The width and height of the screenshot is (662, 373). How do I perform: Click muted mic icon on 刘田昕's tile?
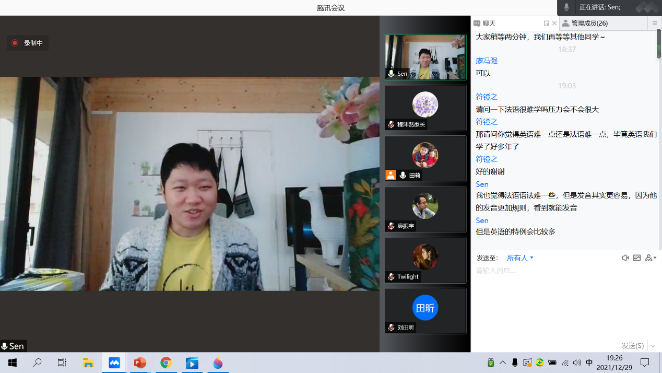pyautogui.click(x=391, y=328)
